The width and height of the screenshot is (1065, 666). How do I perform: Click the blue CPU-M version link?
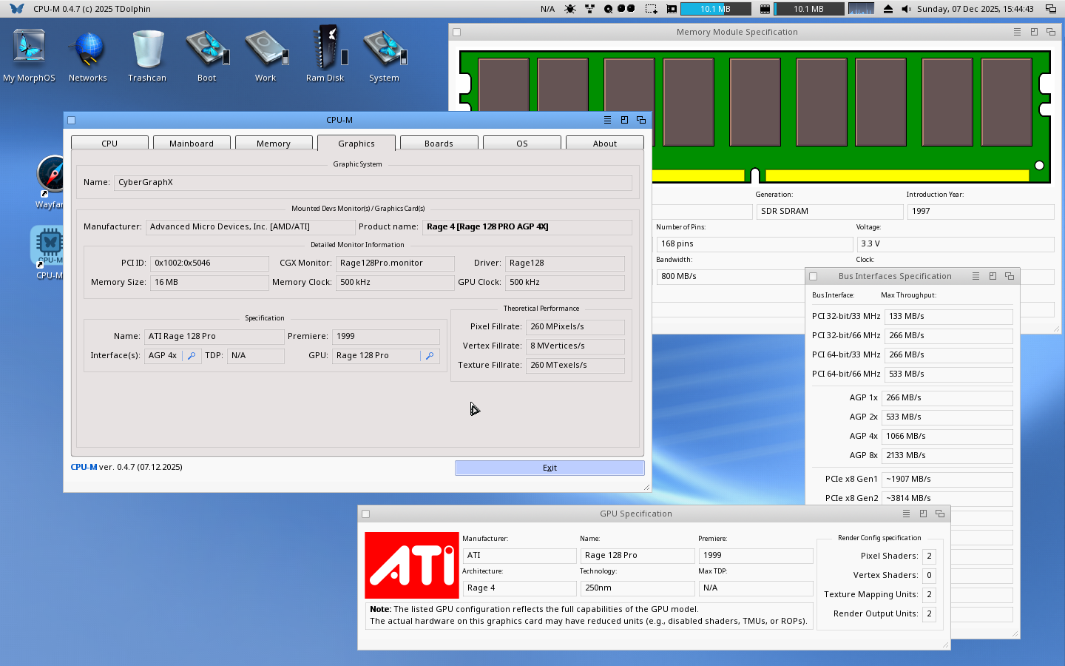84,467
